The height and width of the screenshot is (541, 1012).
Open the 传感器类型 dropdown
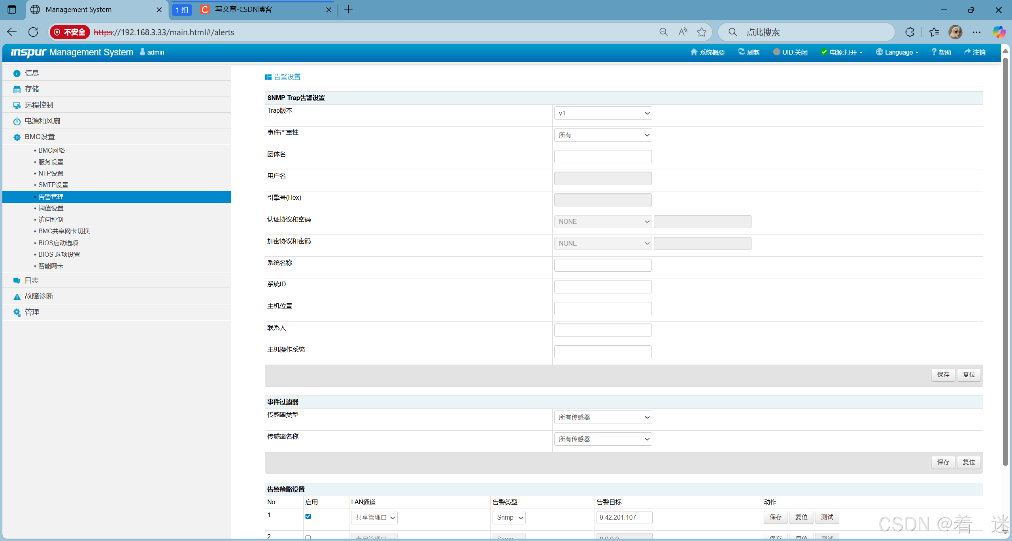602,418
